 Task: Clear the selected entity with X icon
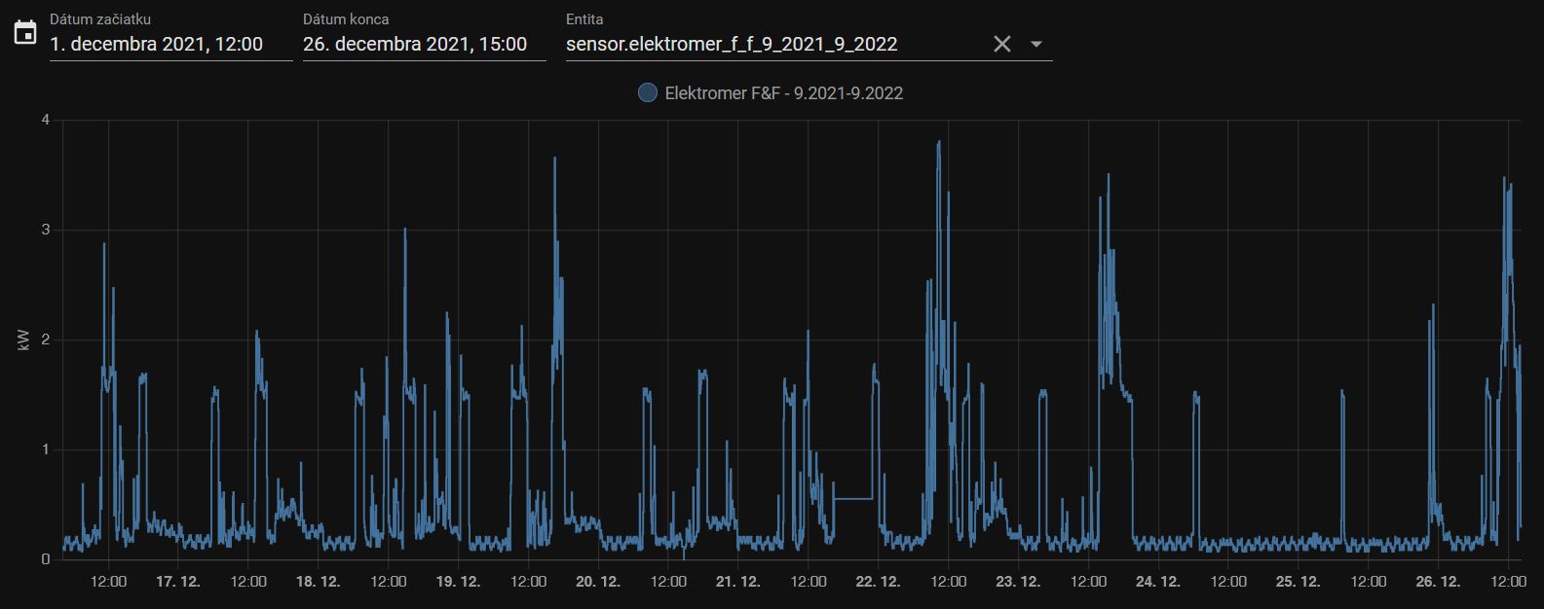tap(1001, 44)
